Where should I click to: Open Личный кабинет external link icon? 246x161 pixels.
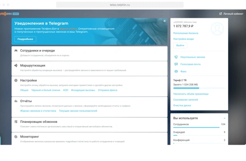[220, 14]
